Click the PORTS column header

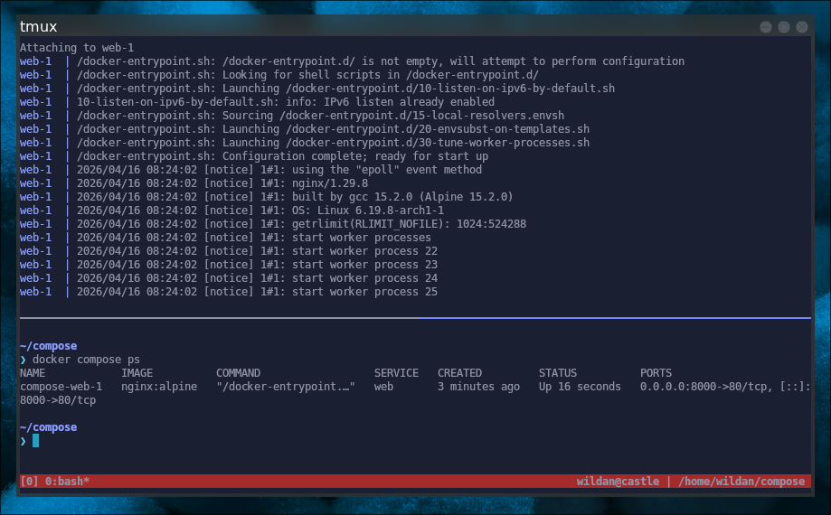coord(656,373)
